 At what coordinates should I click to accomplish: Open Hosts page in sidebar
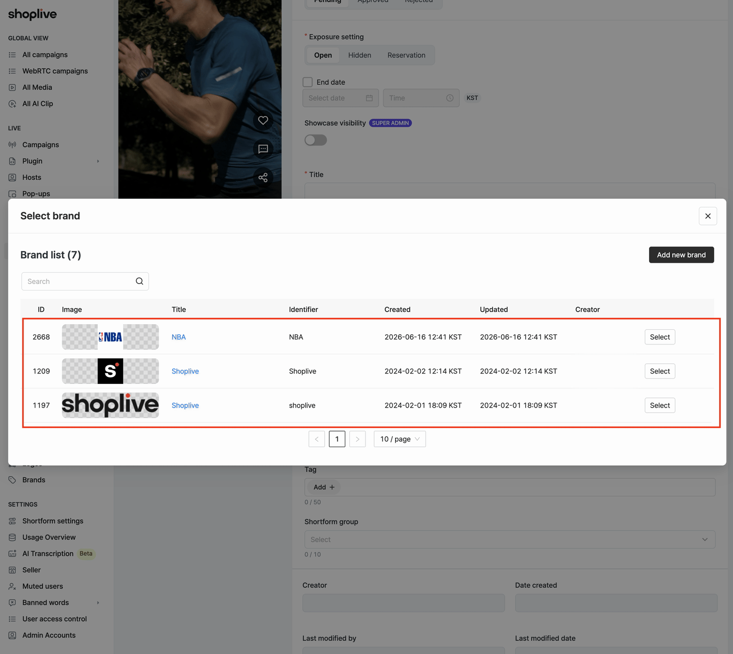tap(32, 177)
